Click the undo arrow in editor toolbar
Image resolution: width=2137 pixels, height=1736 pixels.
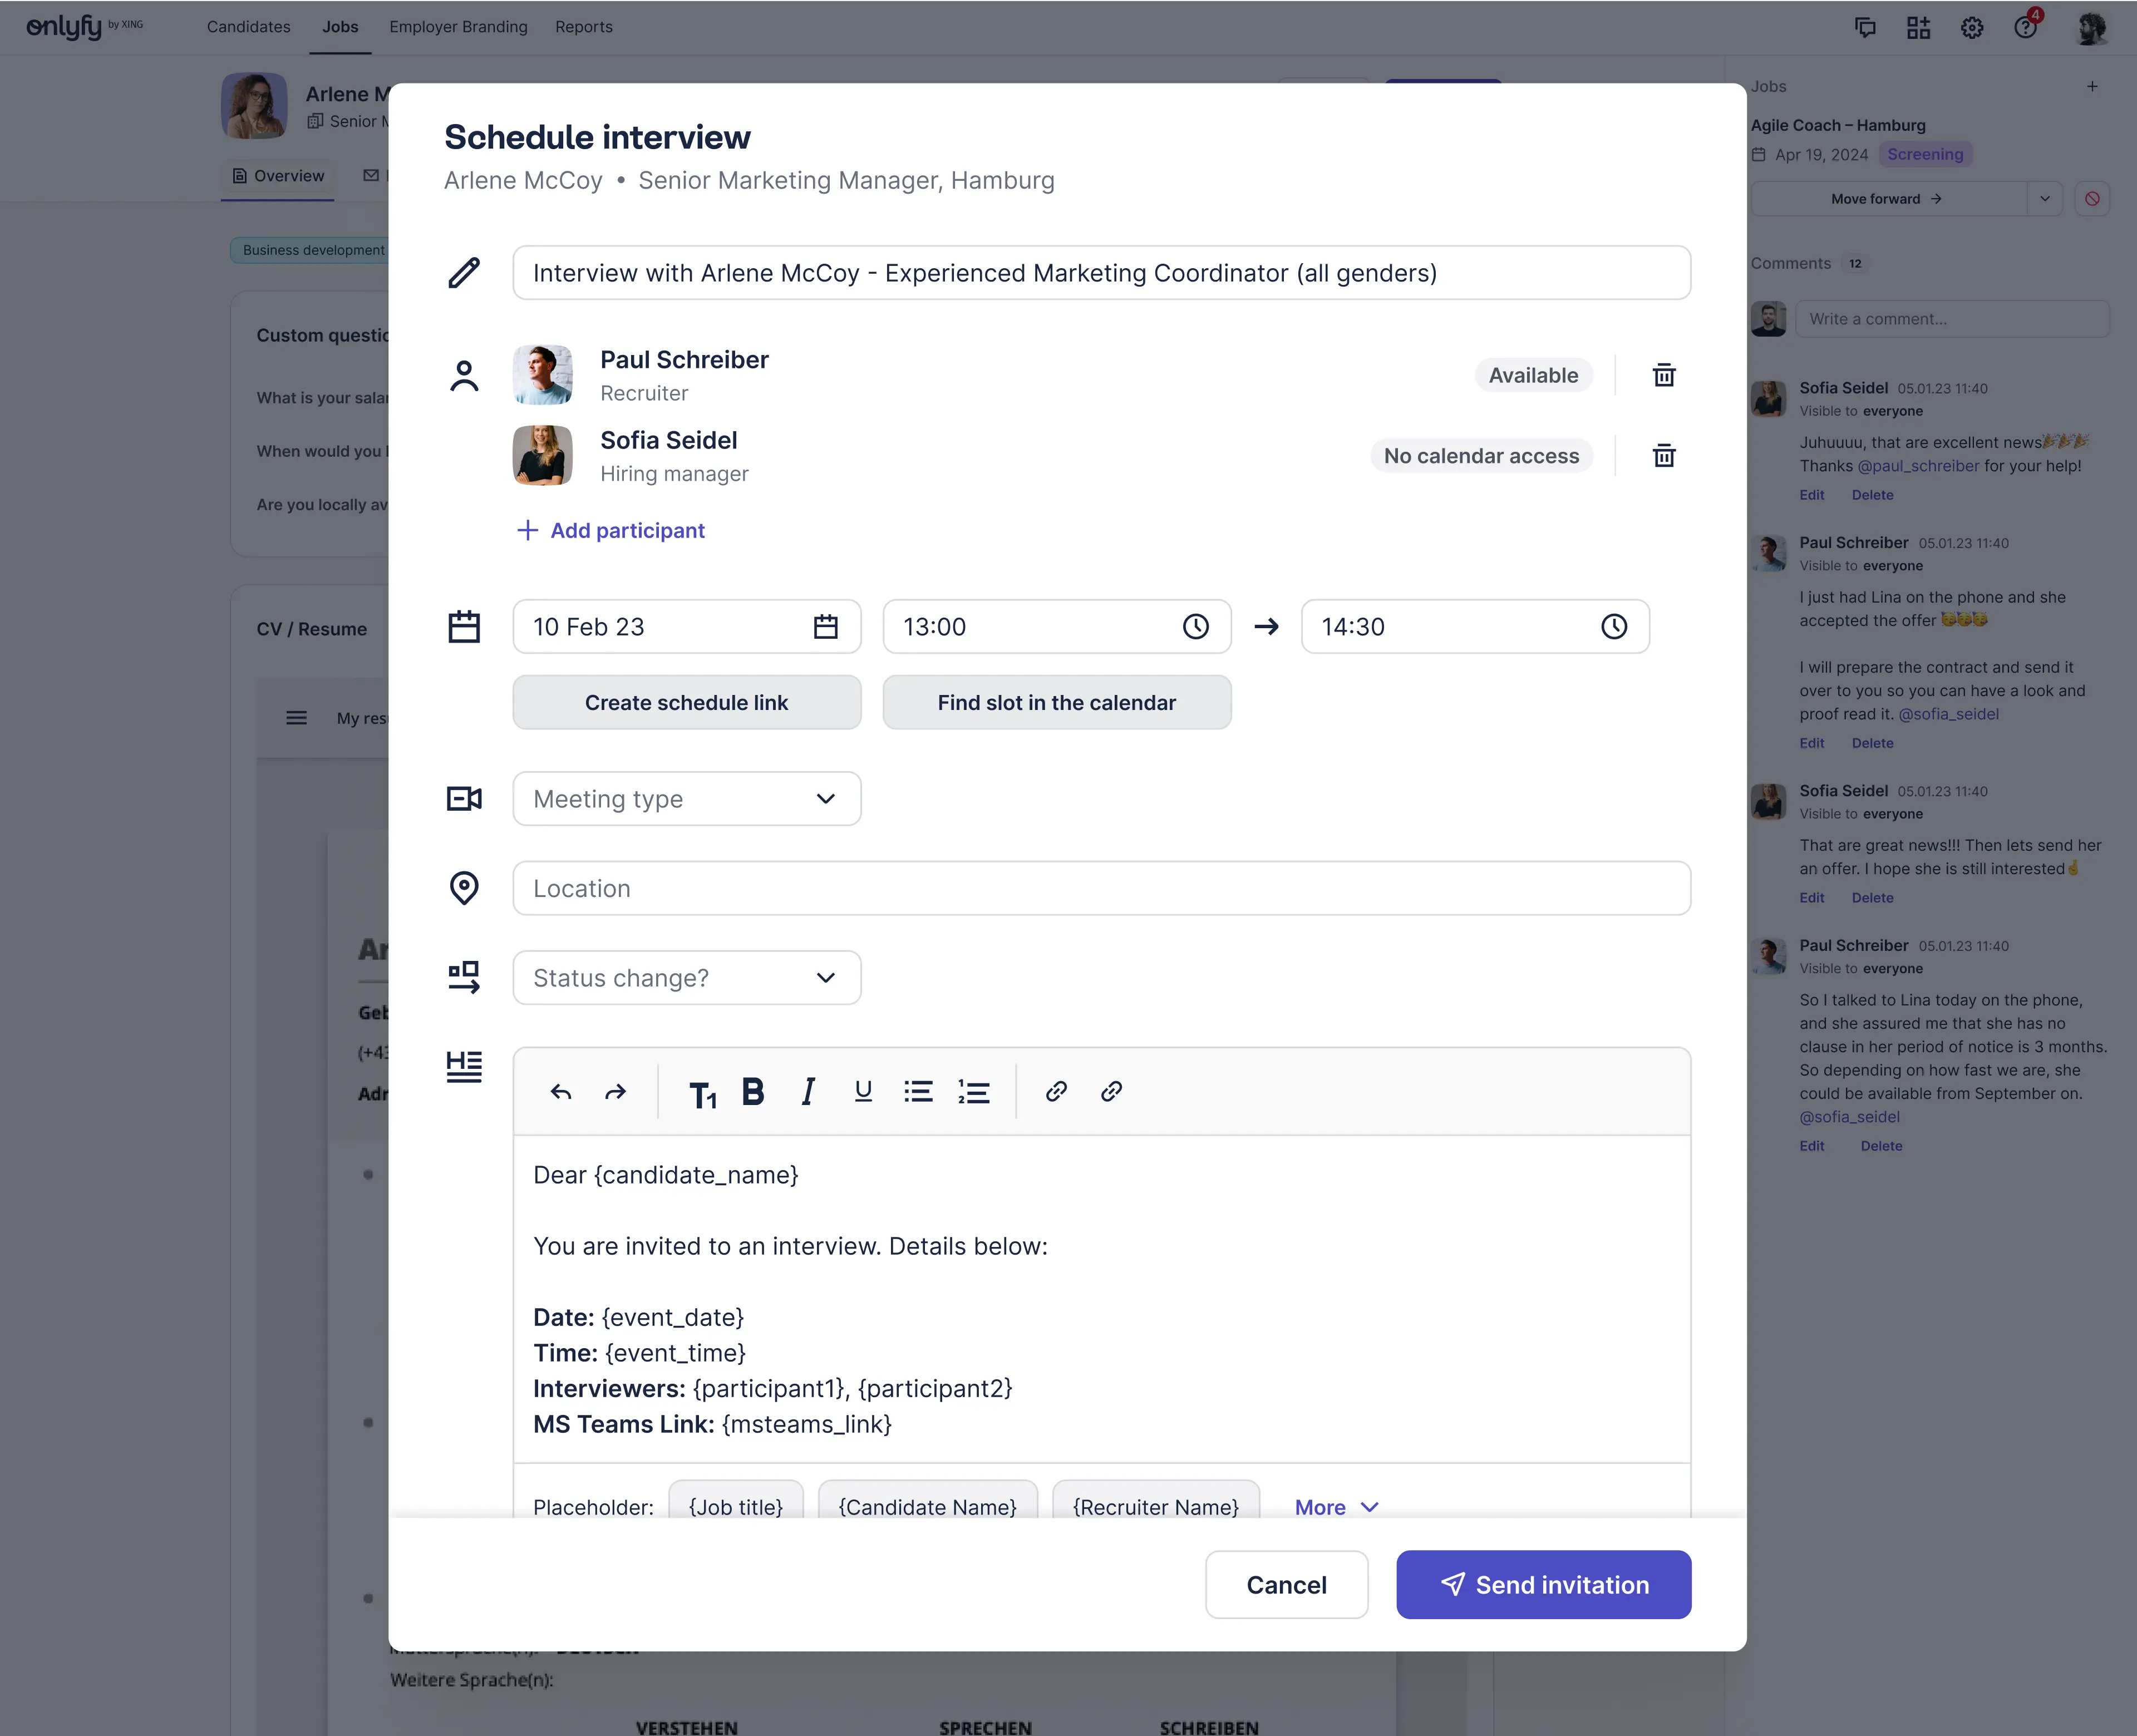tap(561, 1092)
